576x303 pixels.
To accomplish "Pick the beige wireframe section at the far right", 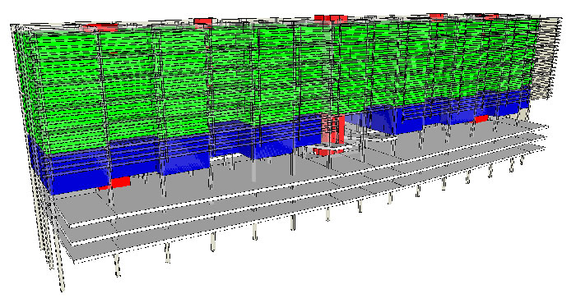I will point(547,58).
